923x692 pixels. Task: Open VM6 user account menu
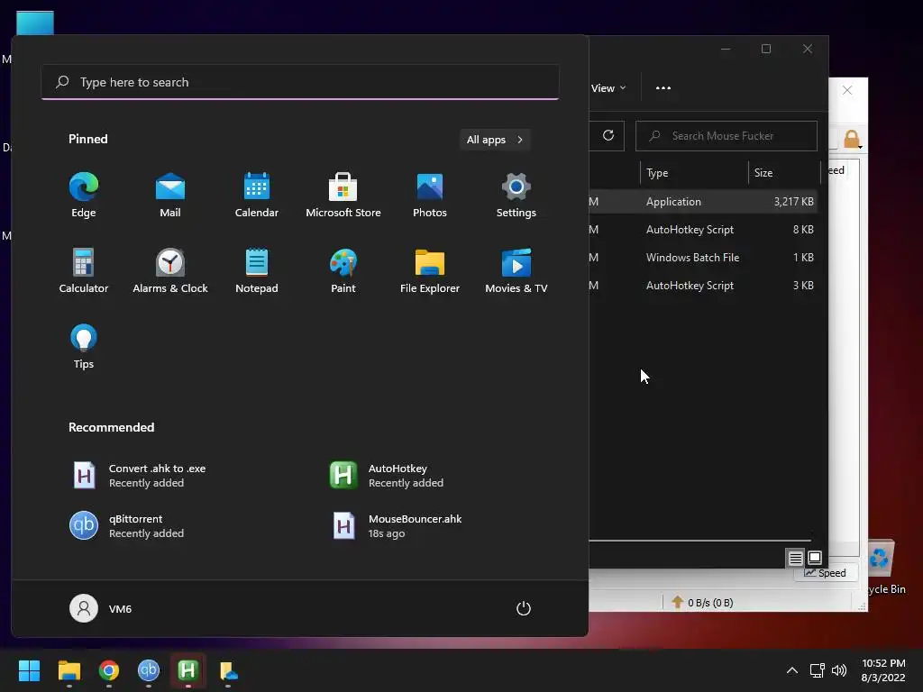101,608
